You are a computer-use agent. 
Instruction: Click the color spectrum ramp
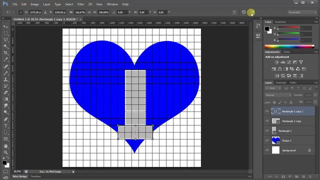pos(289,46)
